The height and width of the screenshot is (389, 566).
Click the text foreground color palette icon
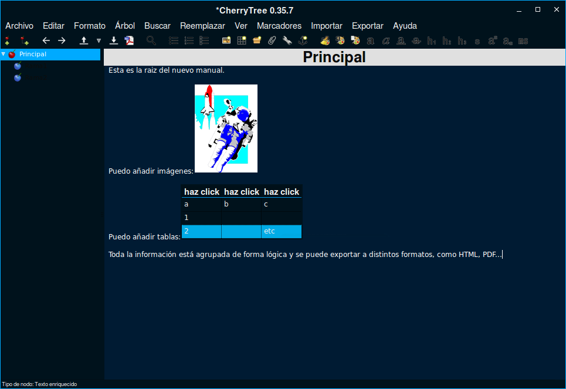click(x=325, y=41)
